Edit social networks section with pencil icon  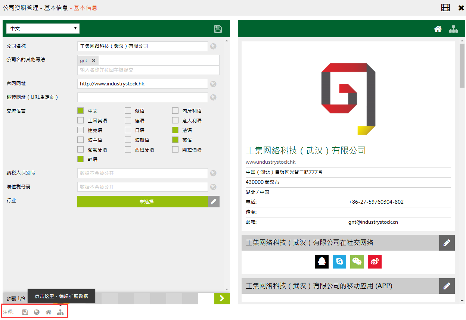click(x=447, y=243)
